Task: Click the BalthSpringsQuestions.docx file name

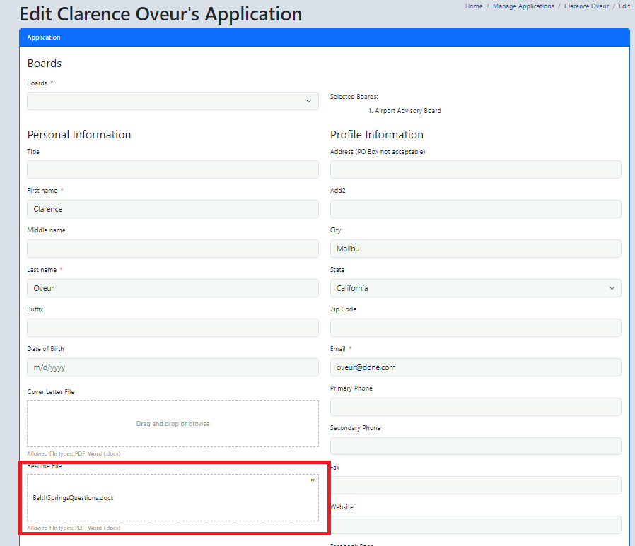Action: click(74, 498)
